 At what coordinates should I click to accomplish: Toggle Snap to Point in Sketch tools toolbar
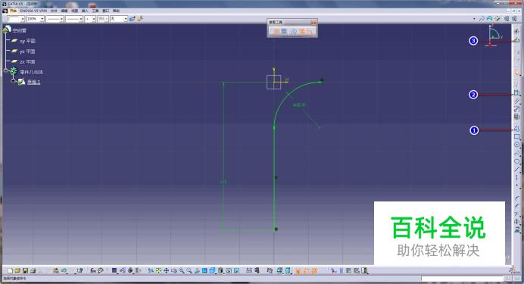click(x=284, y=31)
